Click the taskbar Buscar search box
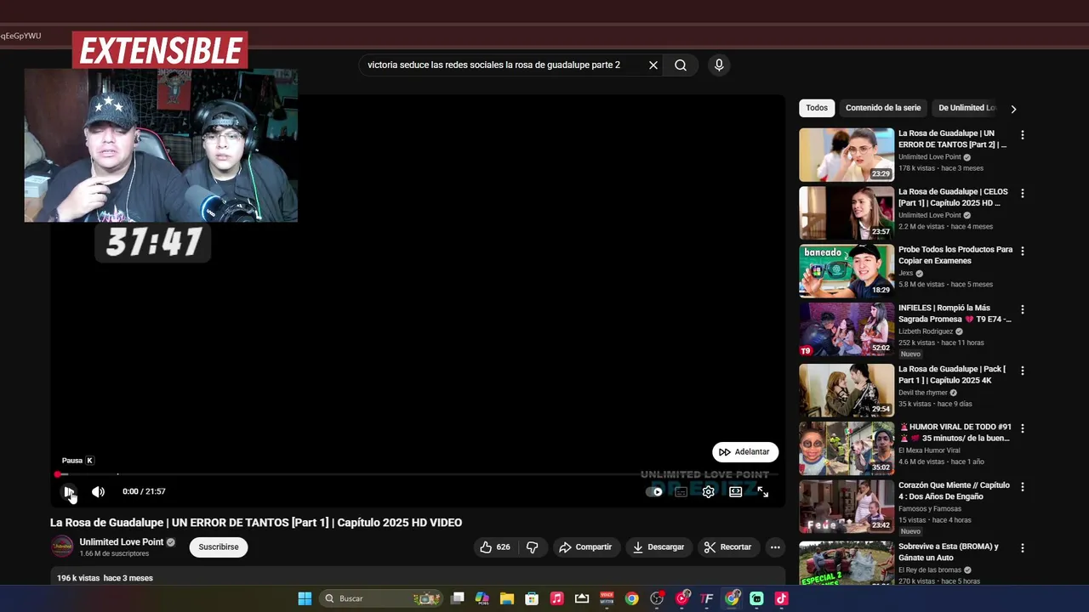 pyautogui.click(x=381, y=598)
